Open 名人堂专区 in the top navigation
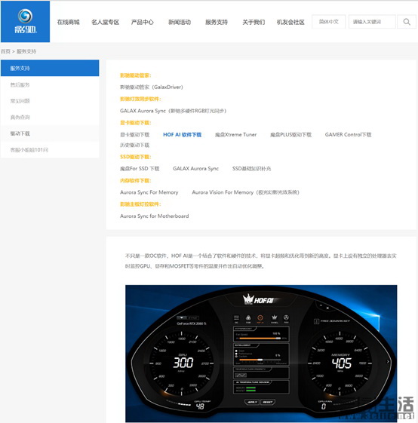418x423 pixels. point(106,22)
